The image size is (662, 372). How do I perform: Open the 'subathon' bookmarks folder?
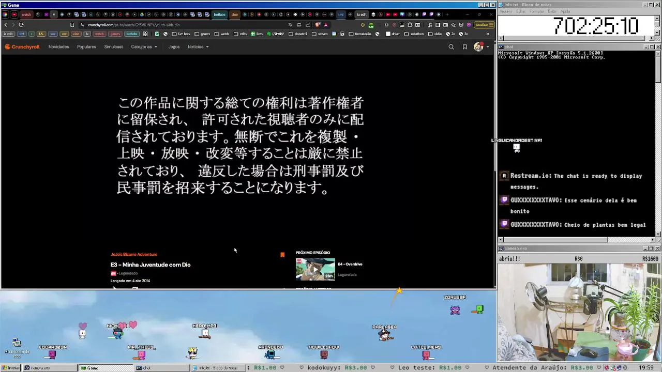click(415, 34)
